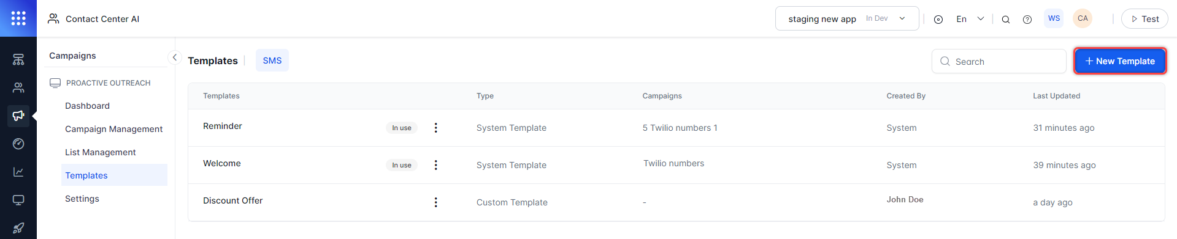The height and width of the screenshot is (239, 1177).
Task: Collapse the Campaigns side panel
Action: click(x=175, y=57)
